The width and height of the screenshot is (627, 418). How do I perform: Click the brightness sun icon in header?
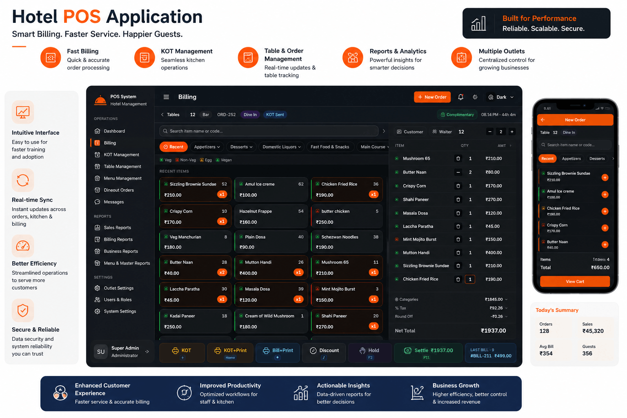coord(475,97)
